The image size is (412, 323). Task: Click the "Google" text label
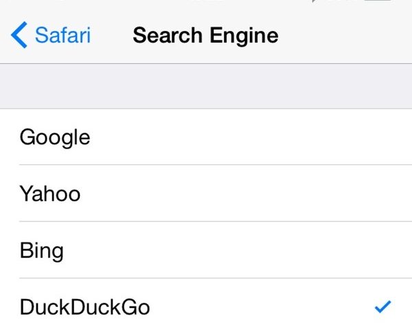tap(55, 137)
